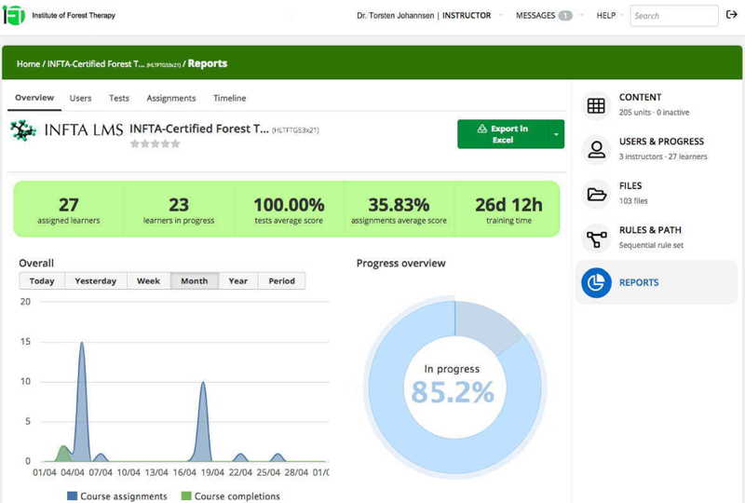Open Users & Progress person icon

[596, 149]
